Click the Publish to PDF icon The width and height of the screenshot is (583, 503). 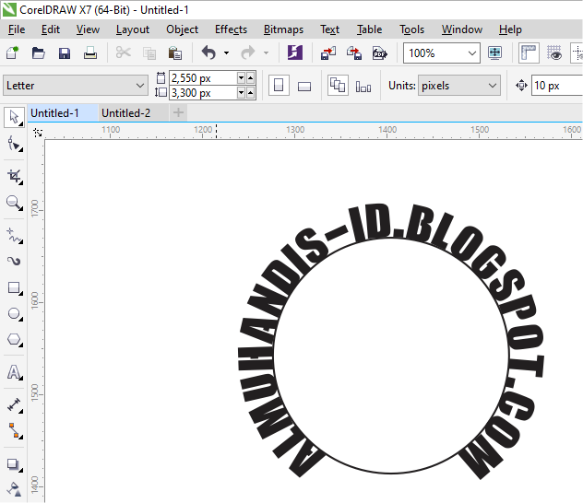(380, 53)
